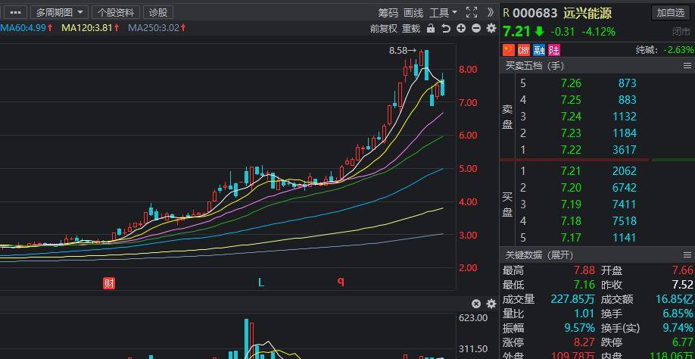Toggle fullscreen chart icon
Viewport: 695px width, 359px height.
tap(472, 12)
